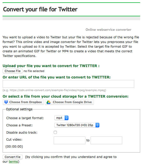
Task: Click the Google Drive triangle icon
Action: click(x=49, y=102)
